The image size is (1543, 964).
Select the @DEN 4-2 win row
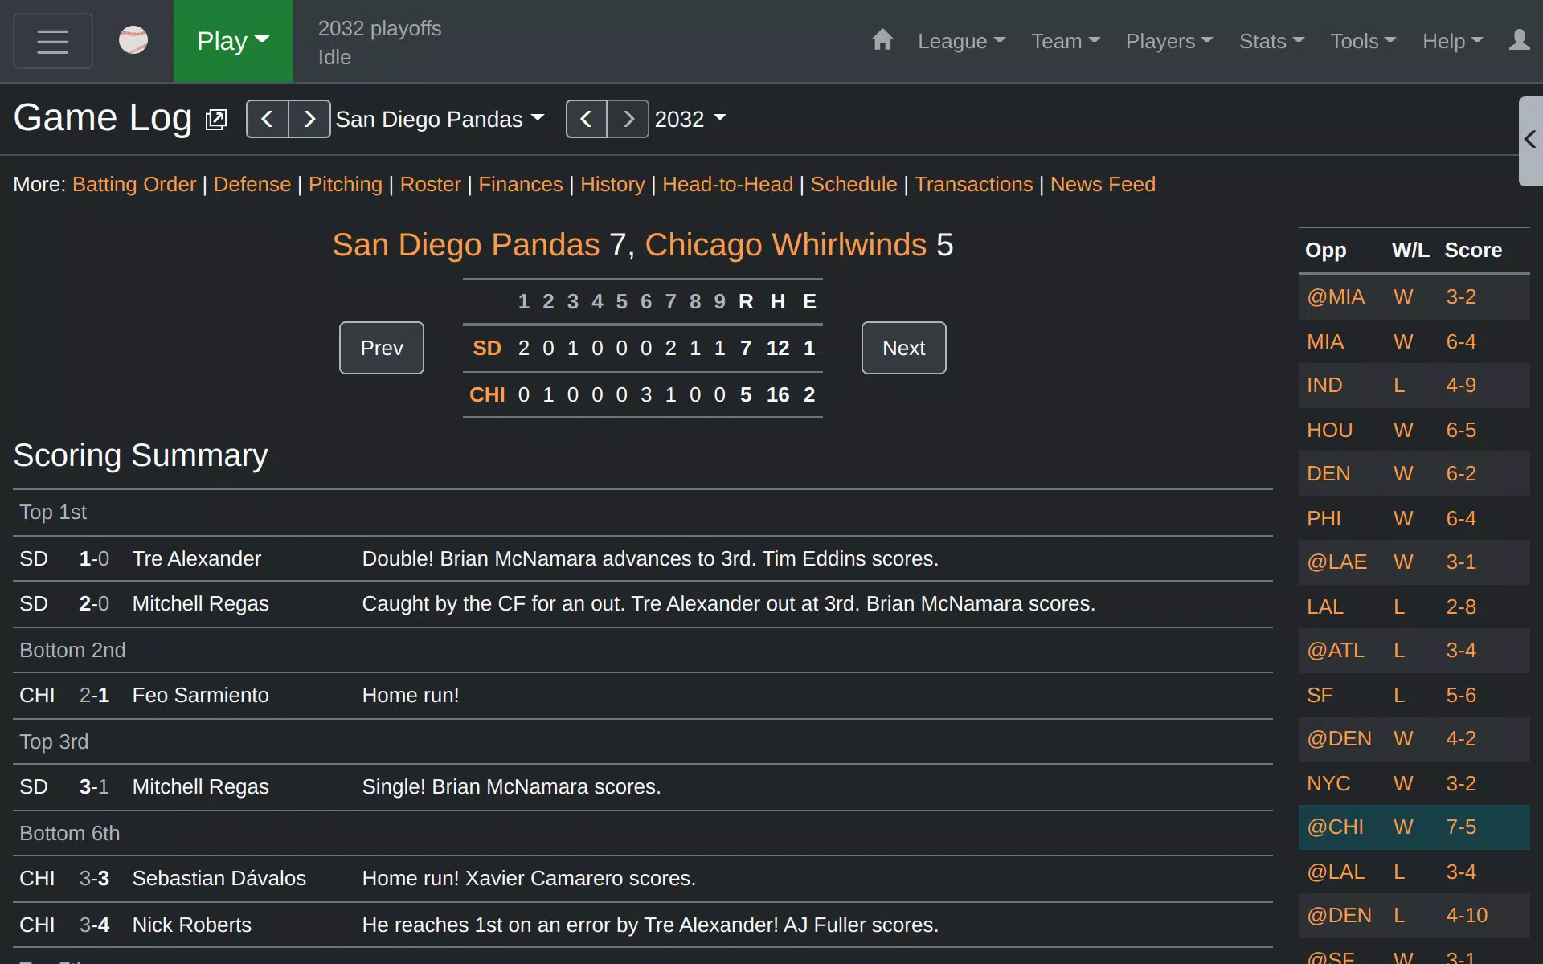(x=1414, y=739)
